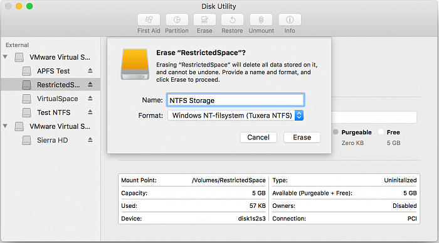Eject the RestrictedS... volume
This screenshot has width=439, height=243.
click(90, 84)
